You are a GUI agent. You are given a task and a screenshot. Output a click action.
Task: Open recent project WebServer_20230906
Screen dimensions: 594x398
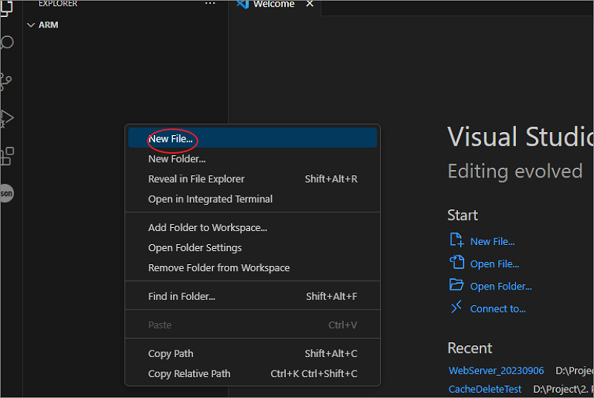[x=496, y=371]
